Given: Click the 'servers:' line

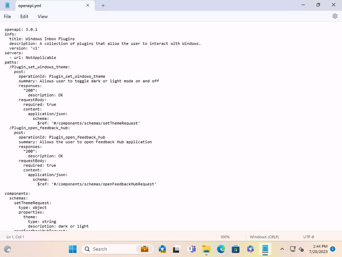Looking at the screenshot, I should [x=14, y=53].
